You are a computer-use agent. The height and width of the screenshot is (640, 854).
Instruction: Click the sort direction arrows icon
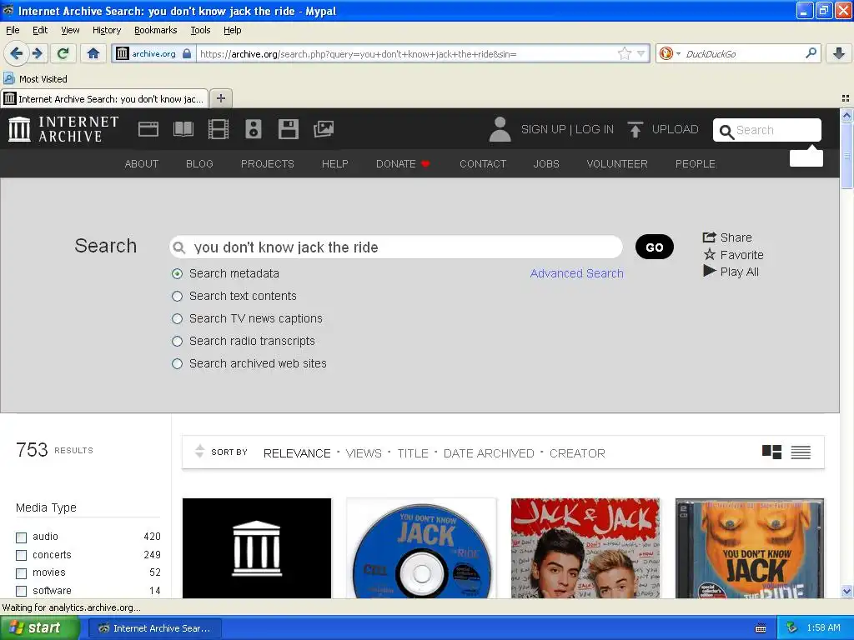[200, 451]
